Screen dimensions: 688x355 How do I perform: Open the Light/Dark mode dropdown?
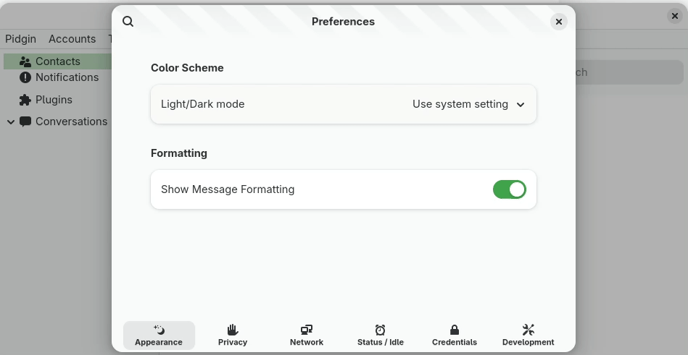(x=468, y=104)
